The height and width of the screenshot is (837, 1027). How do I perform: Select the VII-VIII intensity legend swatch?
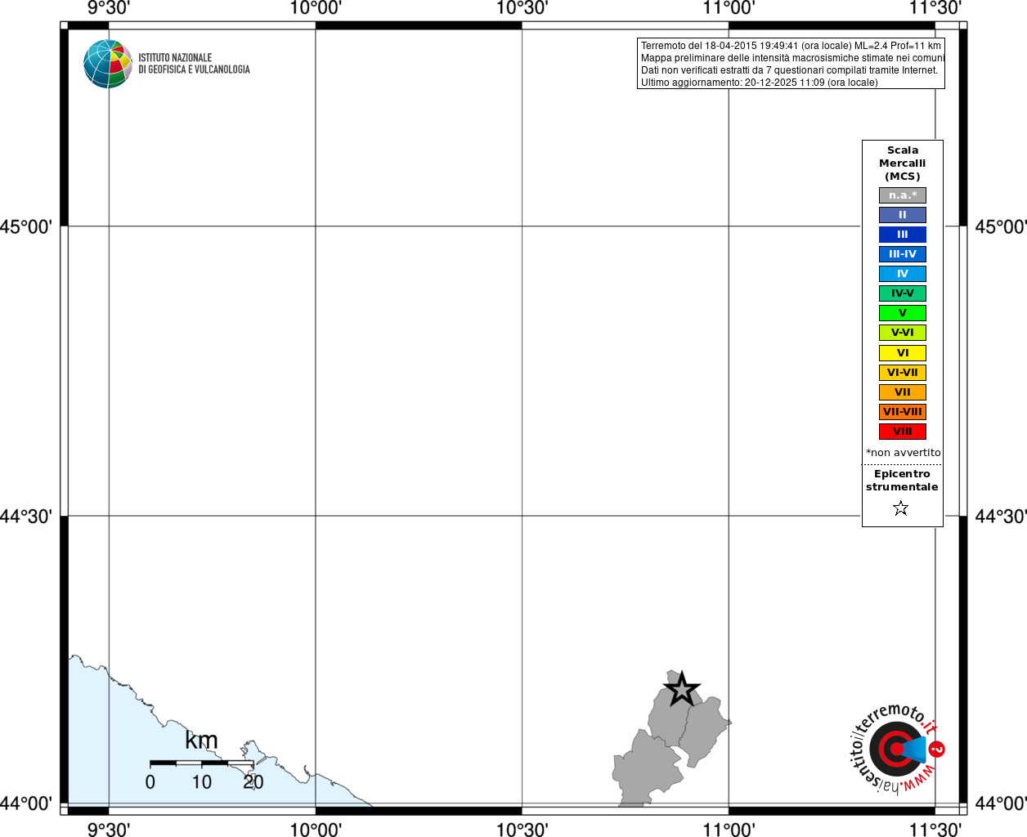(x=903, y=412)
